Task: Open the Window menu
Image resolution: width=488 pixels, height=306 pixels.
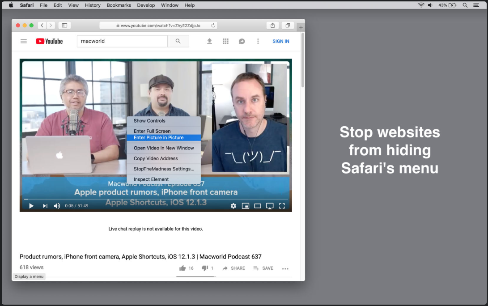Action: click(170, 5)
